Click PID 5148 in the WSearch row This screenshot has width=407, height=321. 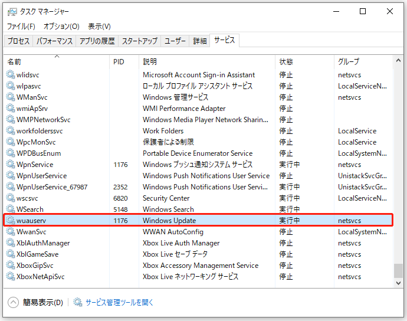(120, 209)
